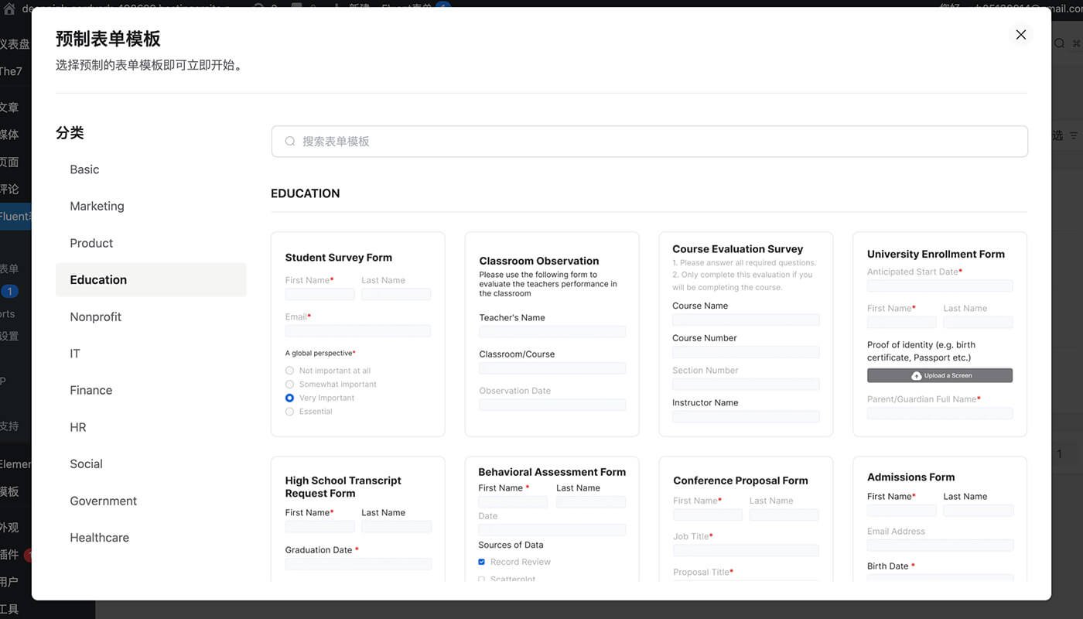This screenshot has width=1083, height=619.
Task: Select the "Essential" radio option
Action: pos(290,412)
